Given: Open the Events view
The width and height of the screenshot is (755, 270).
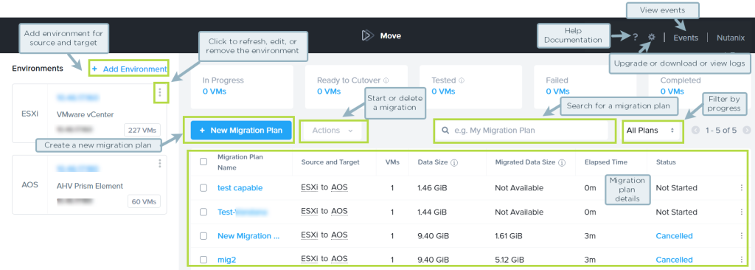Looking at the screenshot, I should (686, 38).
